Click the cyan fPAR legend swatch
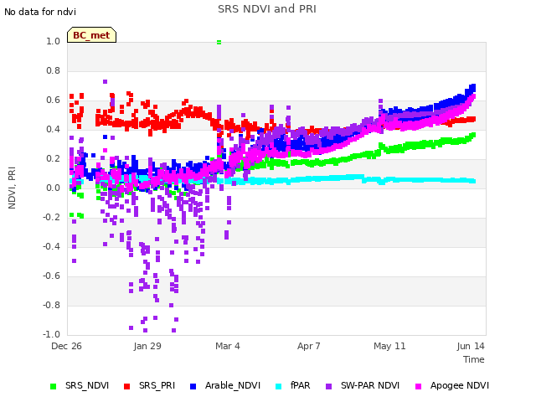 [x=279, y=386]
